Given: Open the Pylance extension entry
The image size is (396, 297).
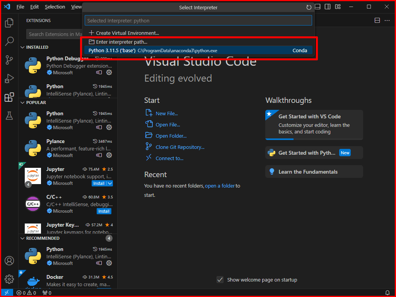Looking at the screenshot, I should [x=68, y=148].
